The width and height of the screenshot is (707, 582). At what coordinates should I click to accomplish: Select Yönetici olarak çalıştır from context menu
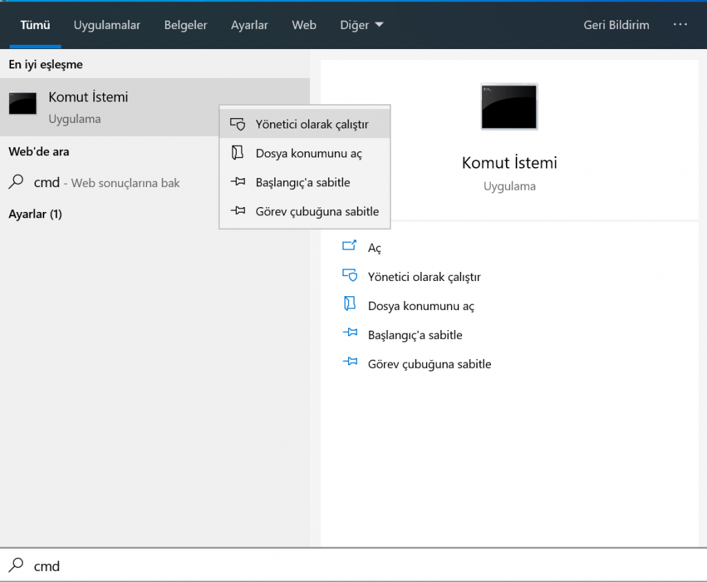pos(311,125)
